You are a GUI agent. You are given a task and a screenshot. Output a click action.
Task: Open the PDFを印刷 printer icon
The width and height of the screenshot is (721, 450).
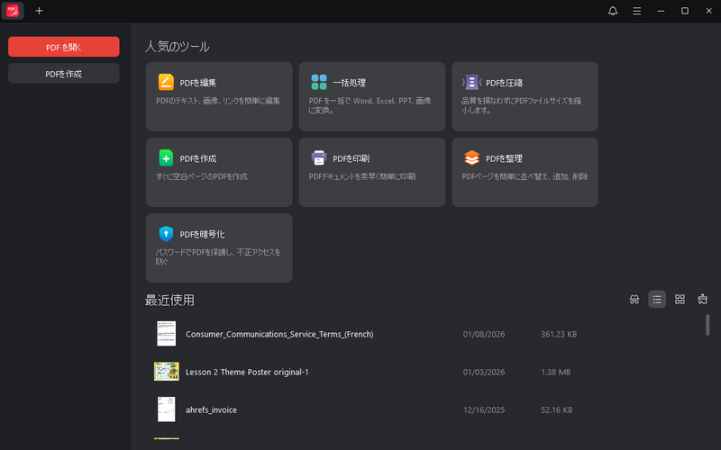pos(319,158)
